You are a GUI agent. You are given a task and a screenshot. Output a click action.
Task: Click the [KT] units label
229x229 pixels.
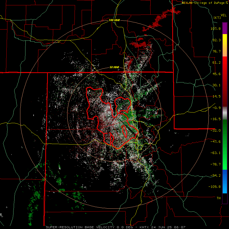pos(217,18)
